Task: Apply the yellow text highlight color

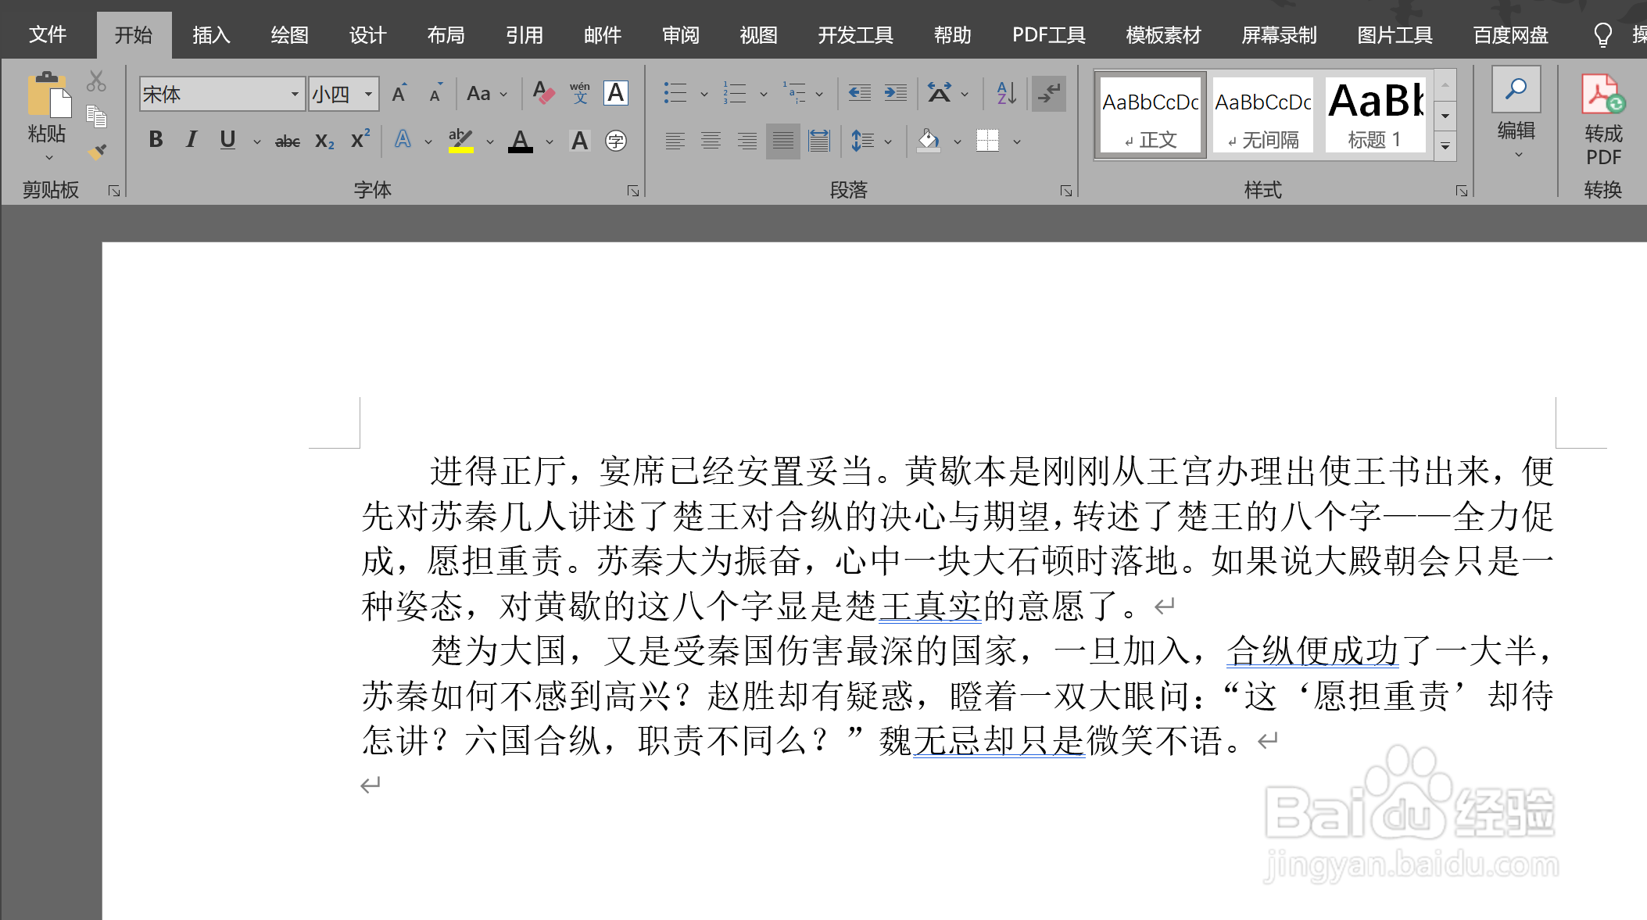Action: (x=460, y=141)
